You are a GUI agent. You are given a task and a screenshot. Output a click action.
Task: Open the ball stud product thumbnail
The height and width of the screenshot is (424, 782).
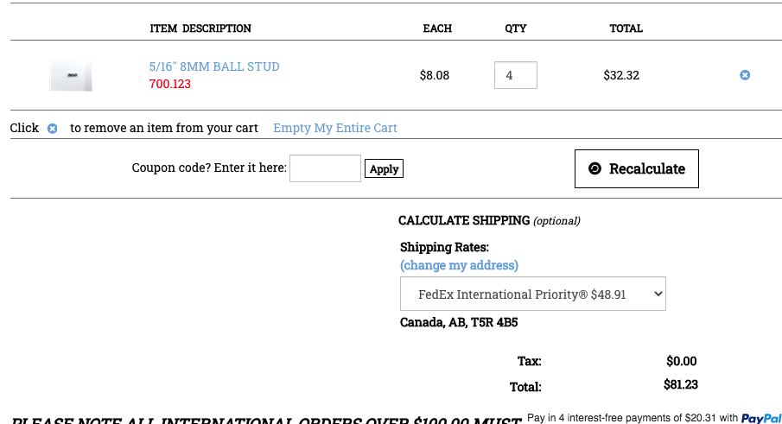coord(71,76)
